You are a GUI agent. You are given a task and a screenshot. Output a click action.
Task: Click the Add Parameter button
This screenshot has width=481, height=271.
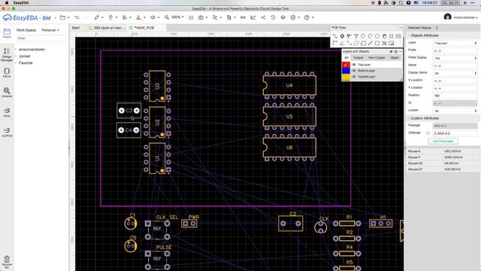pos(443,141)
